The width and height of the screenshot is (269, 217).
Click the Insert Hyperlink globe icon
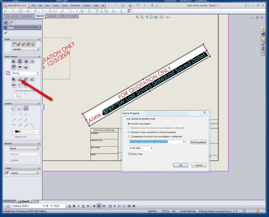click(x=14, y=79)
